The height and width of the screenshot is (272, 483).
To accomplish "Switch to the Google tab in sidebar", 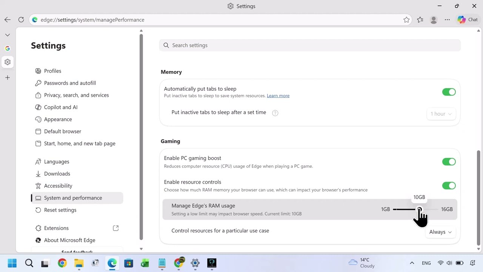I will [x=8, y=48].
